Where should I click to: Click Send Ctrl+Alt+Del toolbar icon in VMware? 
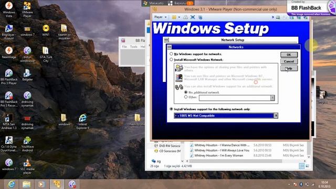[185, 17]
